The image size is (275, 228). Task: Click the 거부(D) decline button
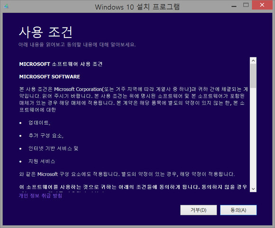(x=198, y=210)
